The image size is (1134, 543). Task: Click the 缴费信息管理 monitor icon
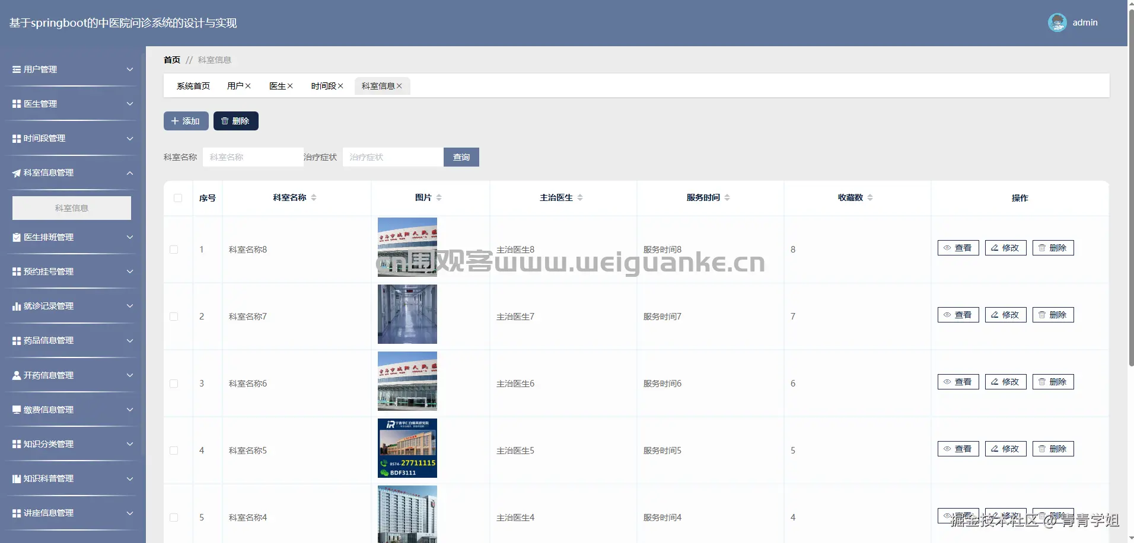click(15, 409)
